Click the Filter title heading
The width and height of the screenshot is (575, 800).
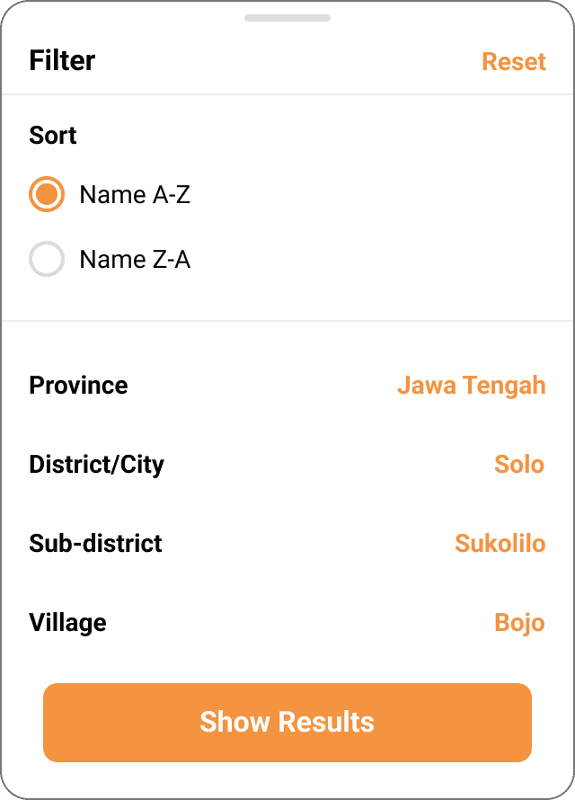click(x=62, y=61)
